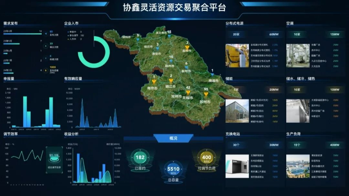This screenshot has width=349, height=196.
Task: Open the yellow generator photo in 分布式电源
Action: tap(237, 55)
